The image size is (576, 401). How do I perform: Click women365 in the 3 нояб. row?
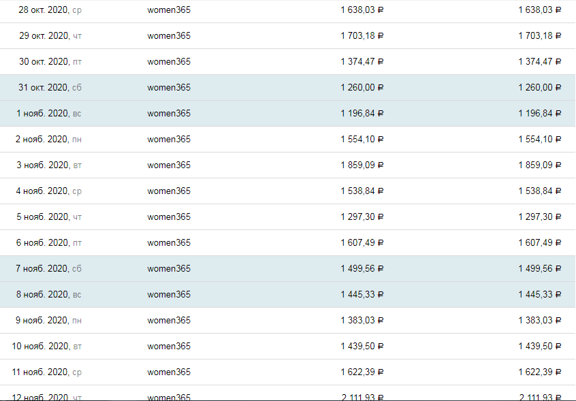click(169, 165)
